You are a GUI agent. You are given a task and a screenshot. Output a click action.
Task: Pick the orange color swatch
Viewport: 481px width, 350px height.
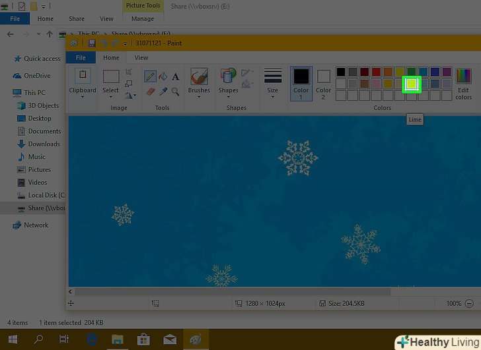388,72
